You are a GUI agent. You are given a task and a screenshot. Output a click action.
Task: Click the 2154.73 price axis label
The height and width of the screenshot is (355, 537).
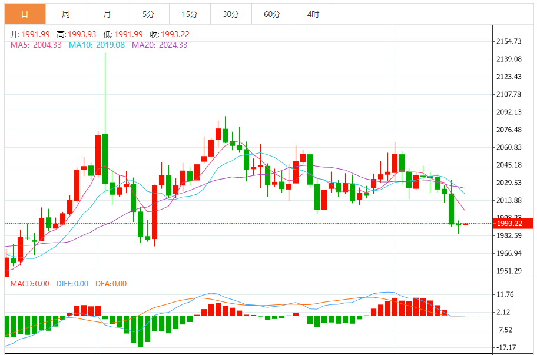click(x=509, y=41)
